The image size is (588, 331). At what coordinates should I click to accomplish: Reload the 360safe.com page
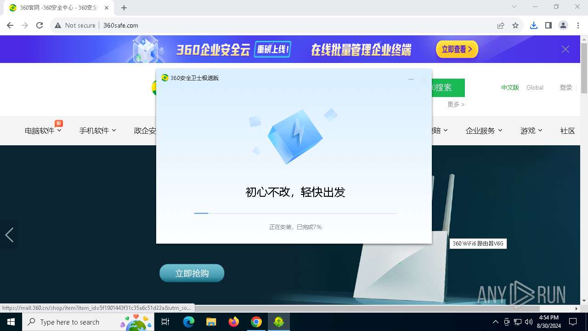40,25
